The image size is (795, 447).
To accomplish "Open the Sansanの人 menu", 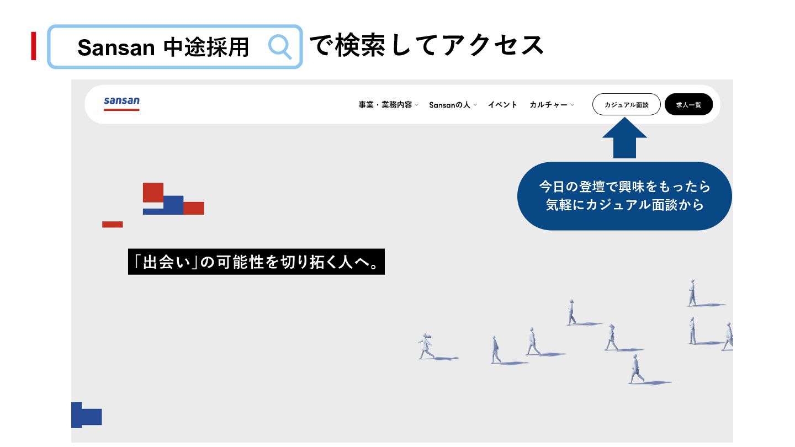I will (449, 105).
